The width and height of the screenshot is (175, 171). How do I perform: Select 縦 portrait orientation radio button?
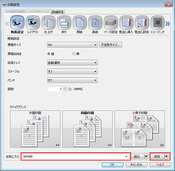pyautogui.click(x=49, y=54)
